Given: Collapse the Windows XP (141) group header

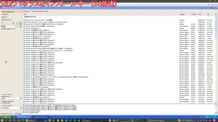Looking at the screenshot, I should [x=30, y=17].
